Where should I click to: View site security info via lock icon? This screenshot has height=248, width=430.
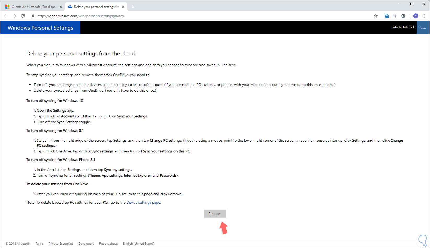pyautogui.click(x=33, y=16)
